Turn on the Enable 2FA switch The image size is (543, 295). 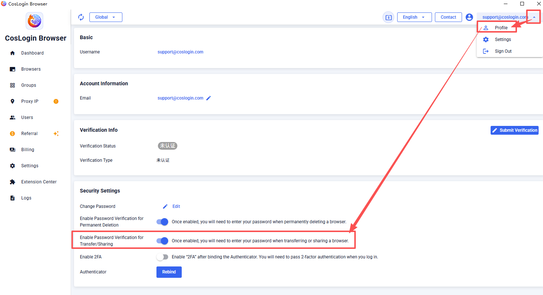click(x=162, y=257)
